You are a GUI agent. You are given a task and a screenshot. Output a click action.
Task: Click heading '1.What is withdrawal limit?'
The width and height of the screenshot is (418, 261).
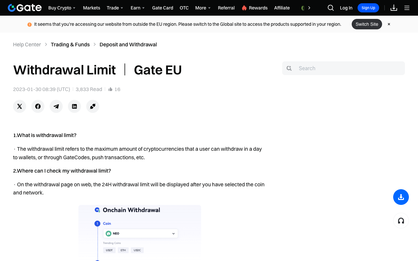(45, 135)
